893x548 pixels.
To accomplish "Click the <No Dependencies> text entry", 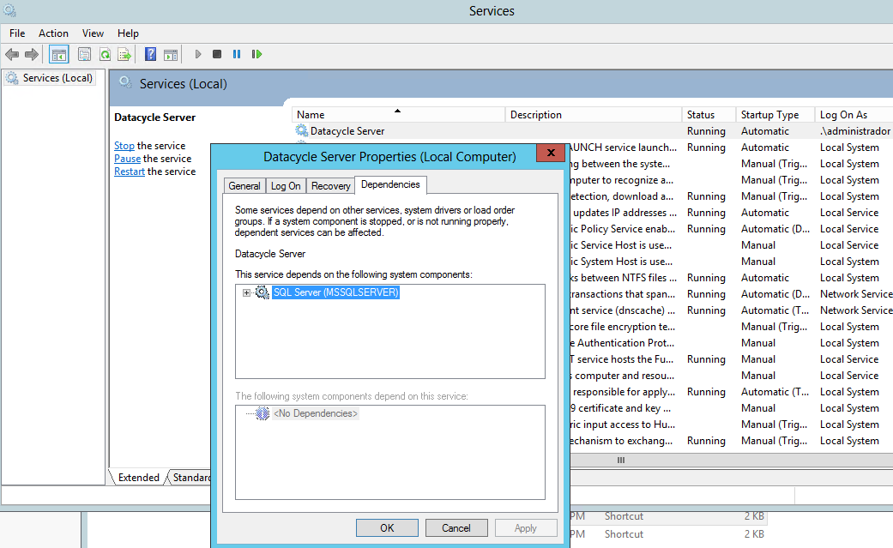I will click(x=316, y=413).
